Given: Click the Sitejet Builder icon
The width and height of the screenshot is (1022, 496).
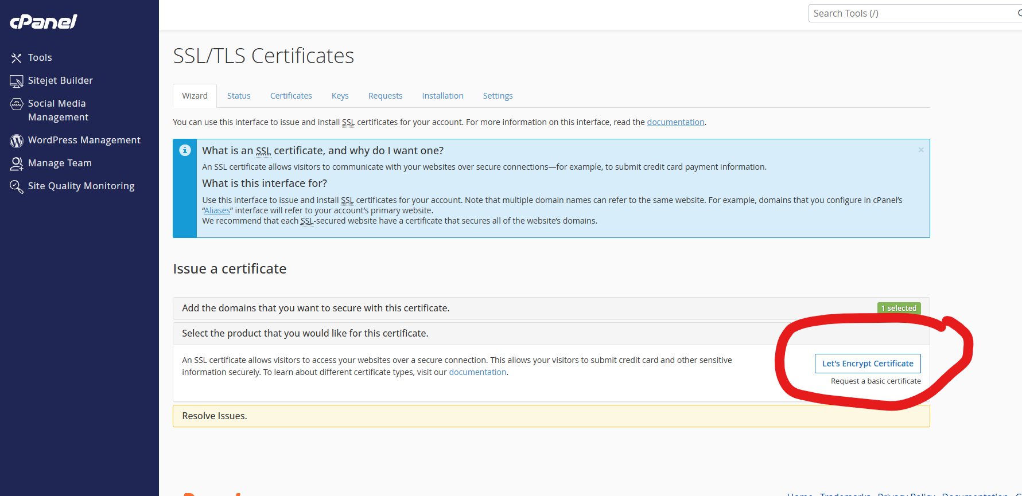Looking at the screenshot, I should [16, 81].
